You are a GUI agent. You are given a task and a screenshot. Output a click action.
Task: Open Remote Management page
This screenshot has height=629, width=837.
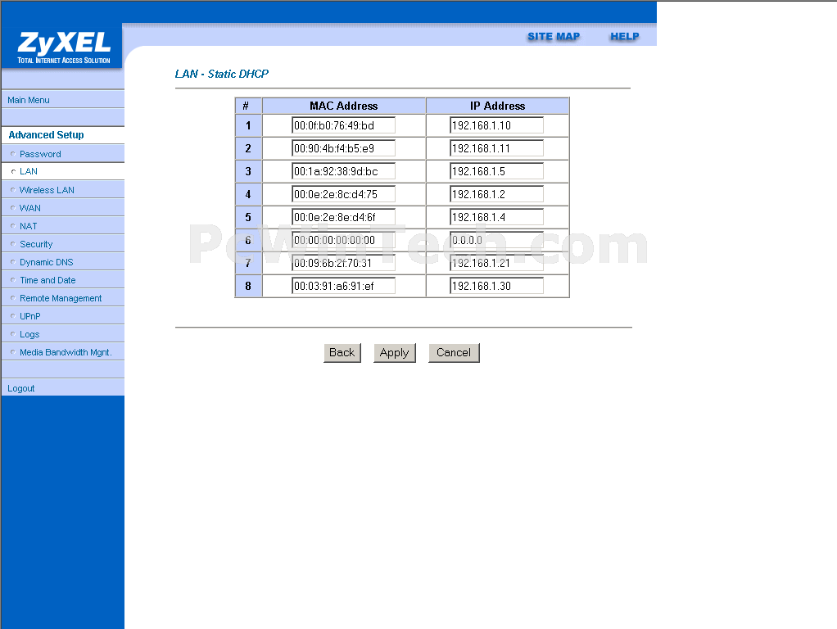click(61, 298)
